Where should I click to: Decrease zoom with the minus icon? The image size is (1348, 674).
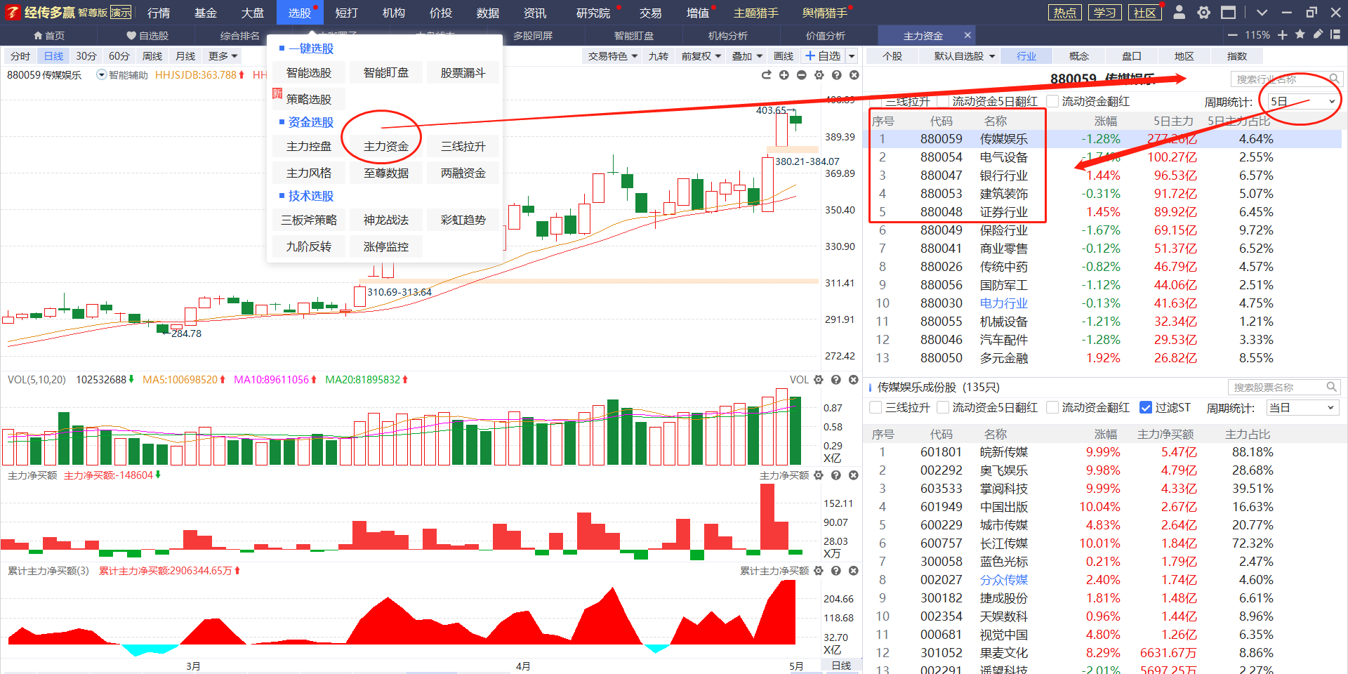pos(1233,35)
